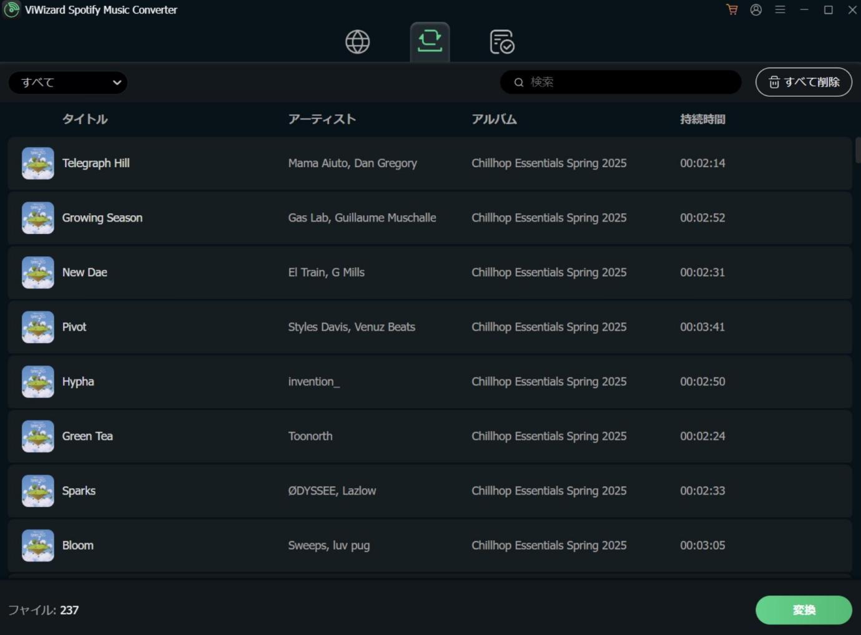Click the 00:02:14 duration

click(x=702, y=163)
